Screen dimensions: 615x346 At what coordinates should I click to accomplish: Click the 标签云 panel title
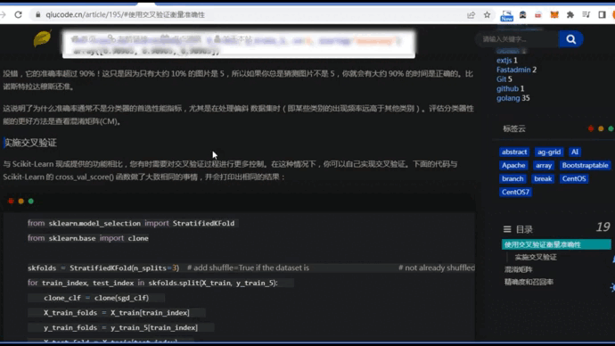[x=514, y=128]
